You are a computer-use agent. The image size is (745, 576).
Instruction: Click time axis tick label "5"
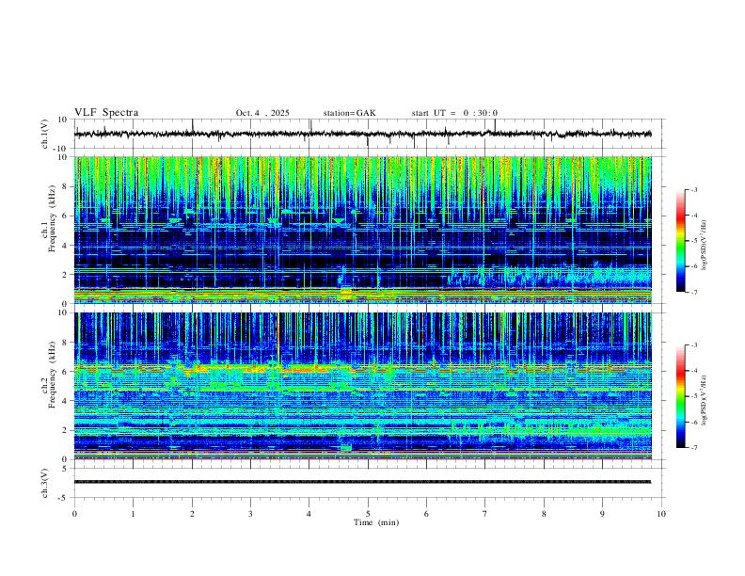click(368, 514)
